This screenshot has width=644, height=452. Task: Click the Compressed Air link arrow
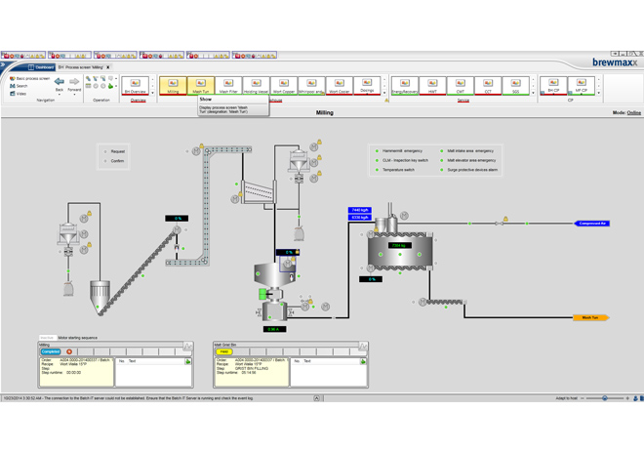click(x=592, y=224)
